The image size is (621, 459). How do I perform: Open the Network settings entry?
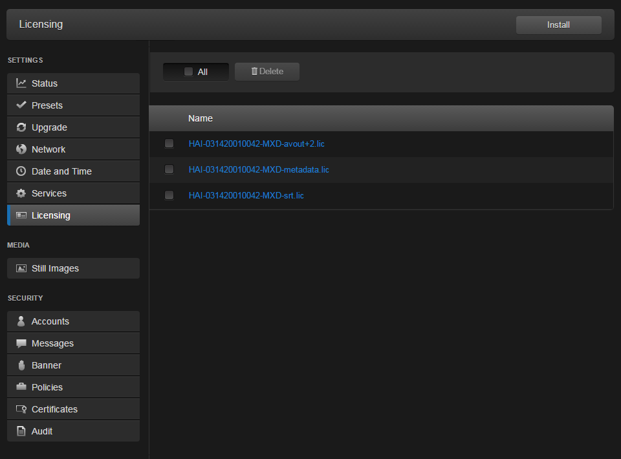point(49,149)
